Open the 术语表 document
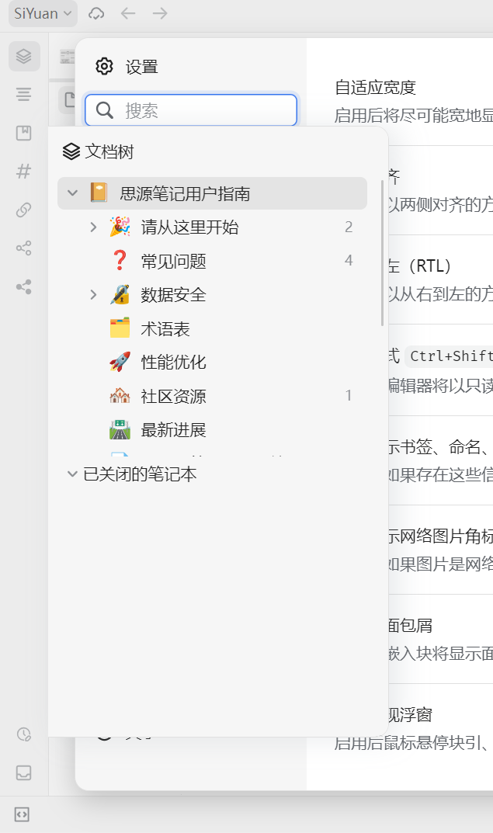Viewport: 493px width, 833px height. pyautogui.click(x=165, y=329)
